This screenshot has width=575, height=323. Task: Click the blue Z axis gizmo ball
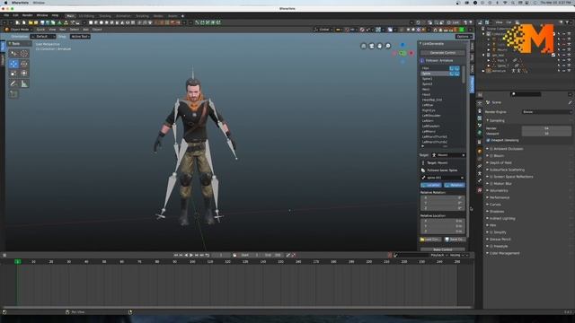(x=402, y=45)
